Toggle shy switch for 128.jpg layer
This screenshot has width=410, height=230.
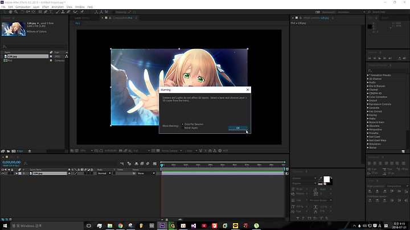coord(69,173)
